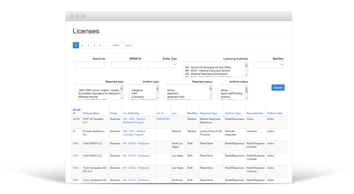Open MRBM ID 48959 record
This screenshot has width=354, height=194.
pyautogui.click(x=76, y=119)
